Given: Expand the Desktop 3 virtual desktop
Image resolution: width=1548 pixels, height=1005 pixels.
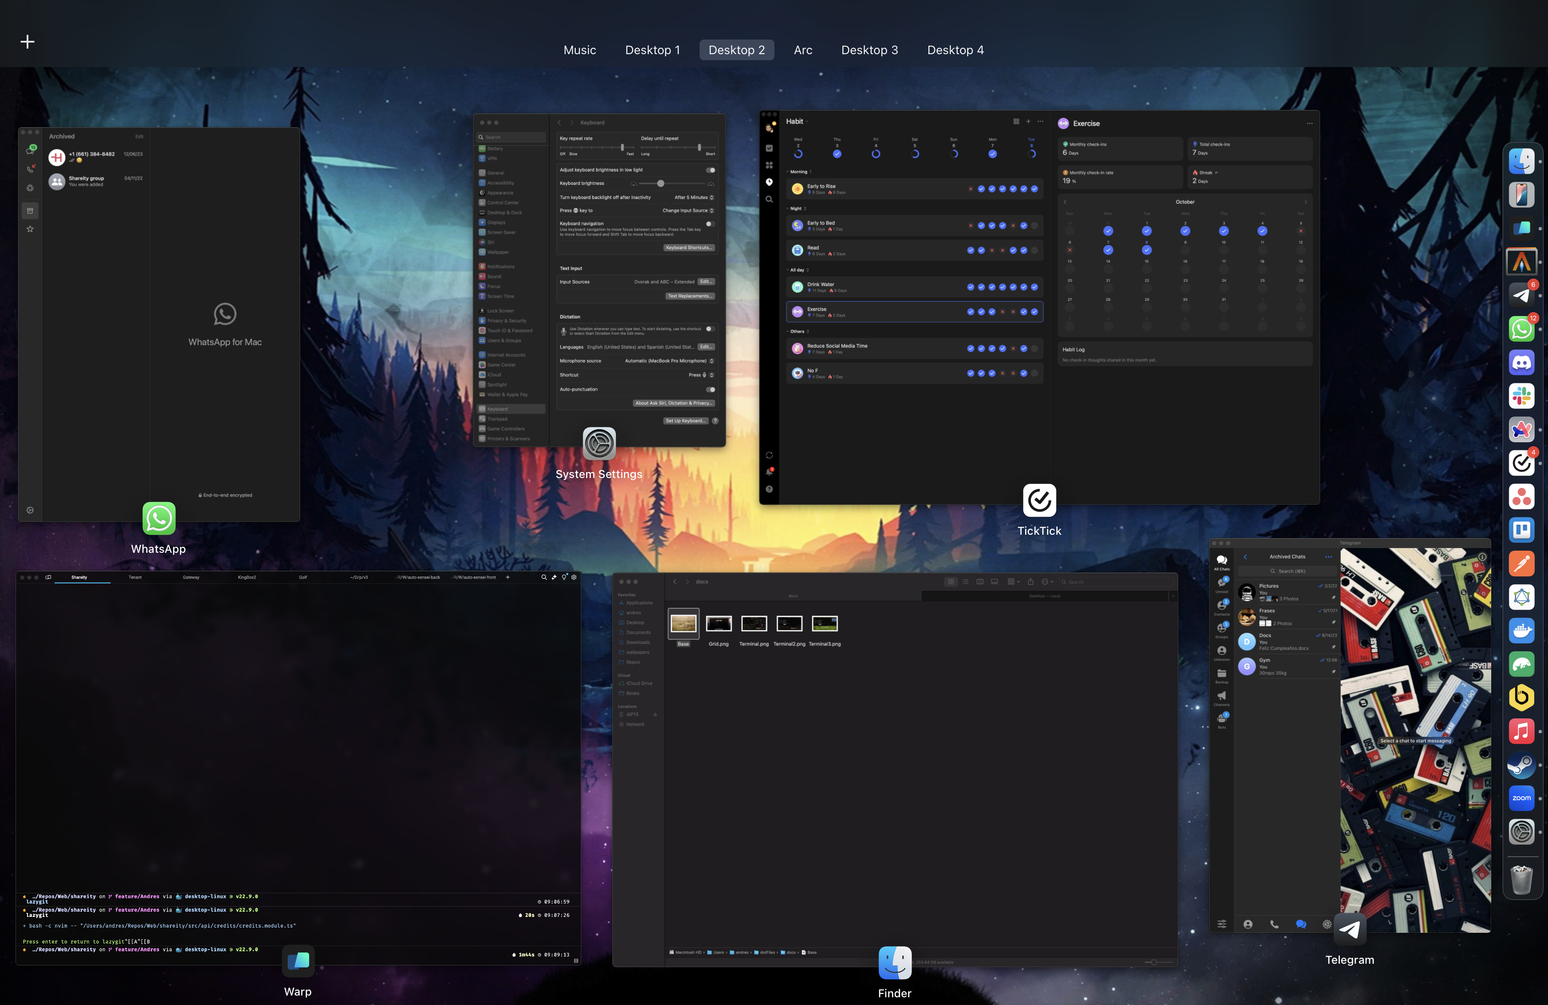Looking at the screenshot, I should 869,49.
